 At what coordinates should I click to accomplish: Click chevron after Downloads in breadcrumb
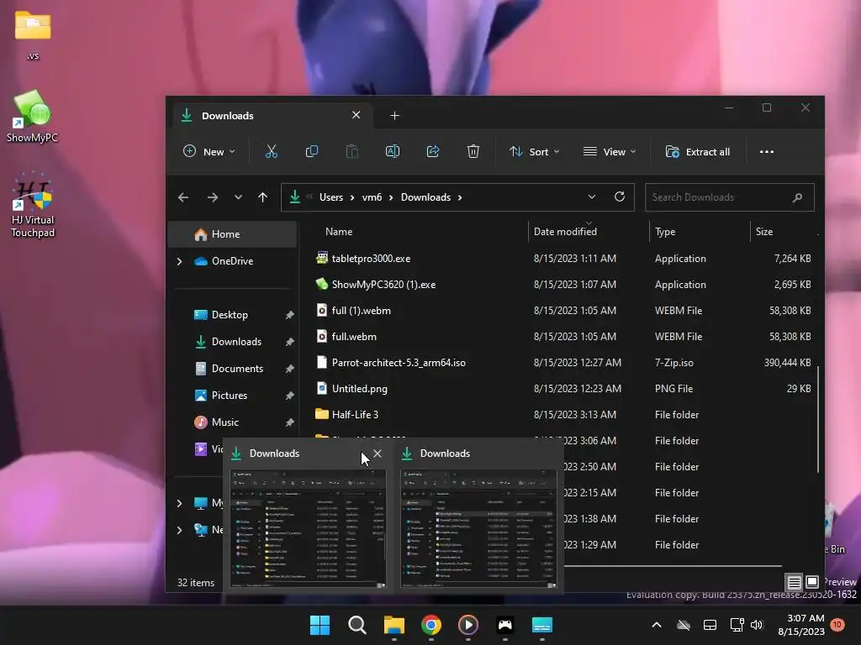click(x=460, y=197)
